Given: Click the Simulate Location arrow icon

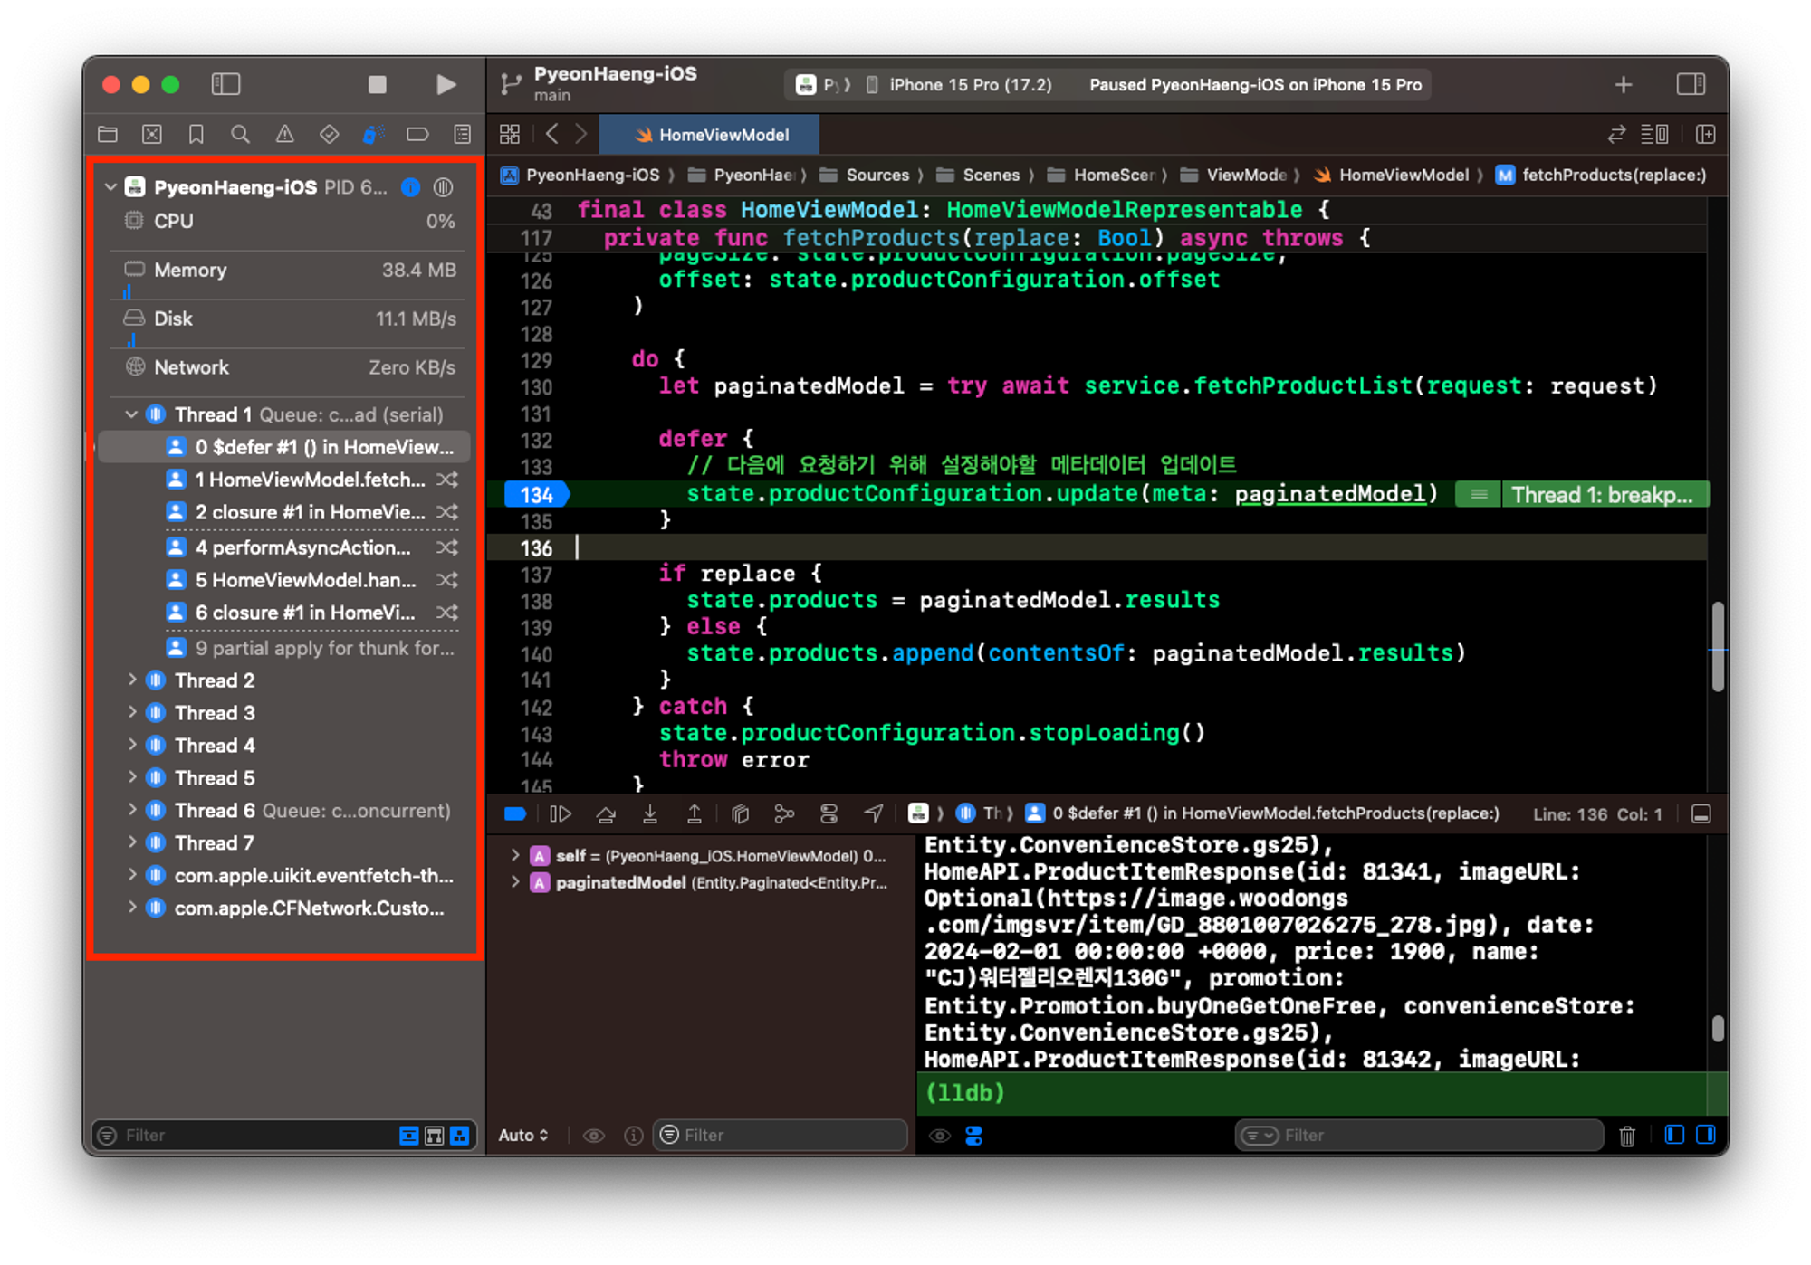Looking at the screenshot, I should pyautogui.click(x=873, y=814).
